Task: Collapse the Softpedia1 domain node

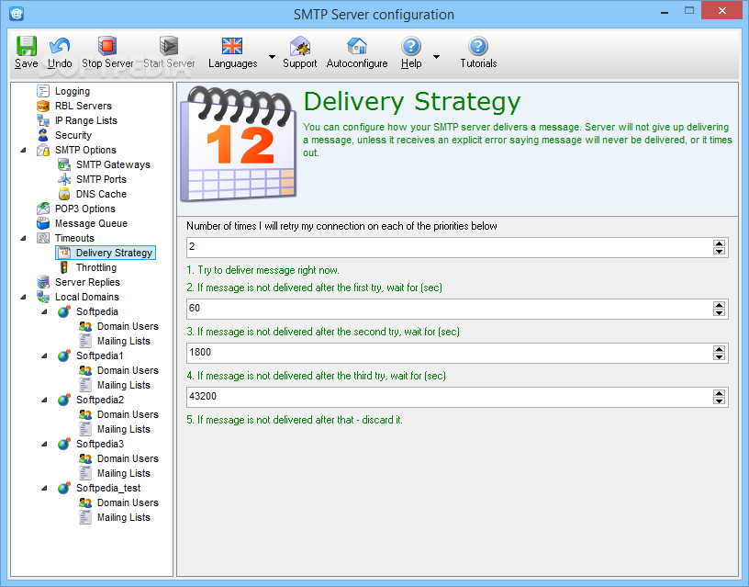Action: [x=44, y=356]
